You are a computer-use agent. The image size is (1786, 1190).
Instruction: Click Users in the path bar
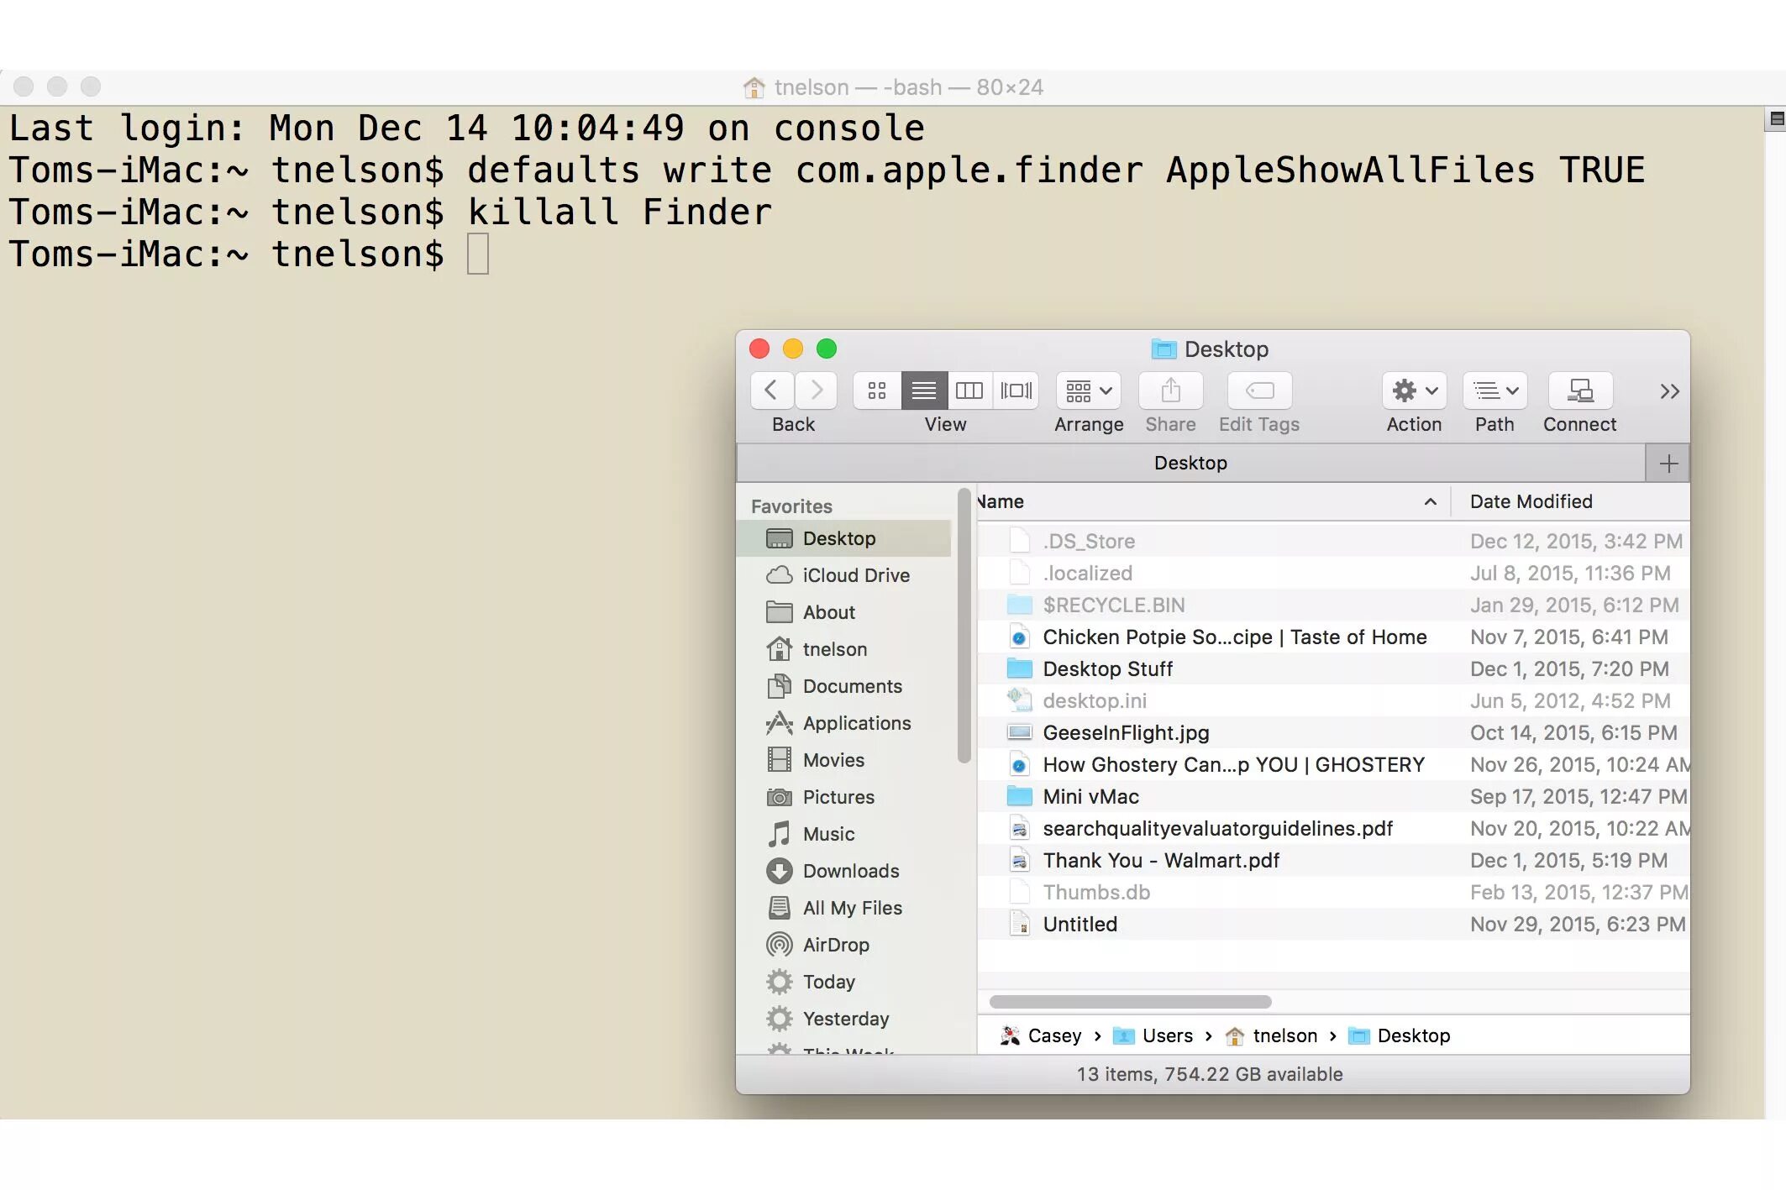click(x=1167, y=1035)
